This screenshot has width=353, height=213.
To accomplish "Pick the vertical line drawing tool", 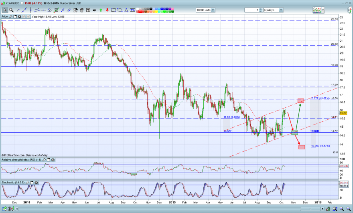I will (x=30, y=10).
